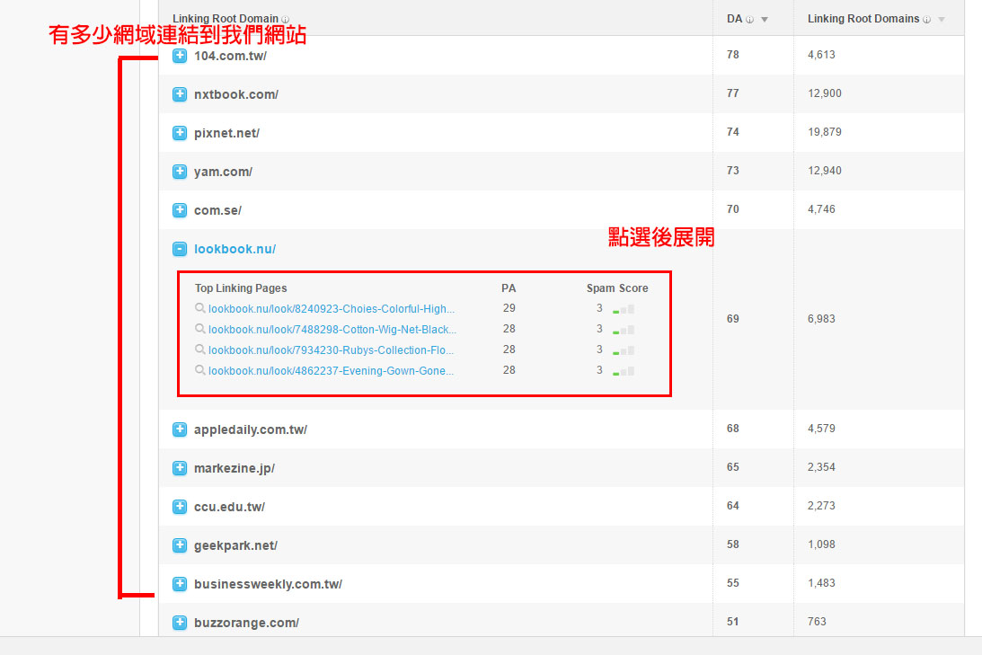This screenshot has height=655, width=982.
Task: Open the 7934230-Rubys-Collection-Flo link
Action: tap(331, 350)
